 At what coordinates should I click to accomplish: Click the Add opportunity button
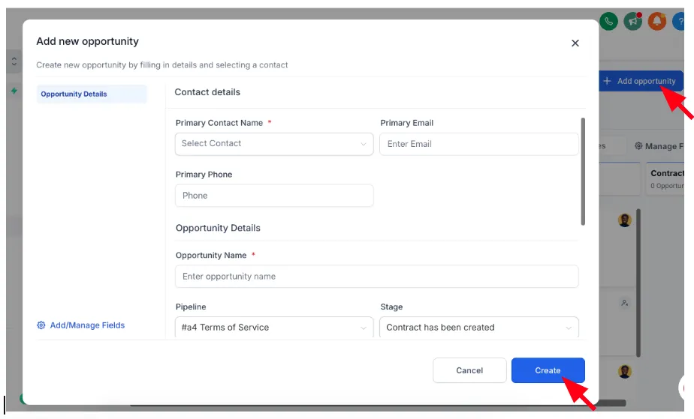tap(641, 81)
